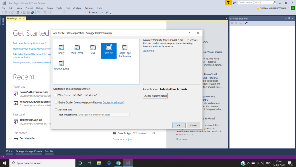296x167 pixels.
Task: Open Windows Task View
Action: tap(90, 163)
